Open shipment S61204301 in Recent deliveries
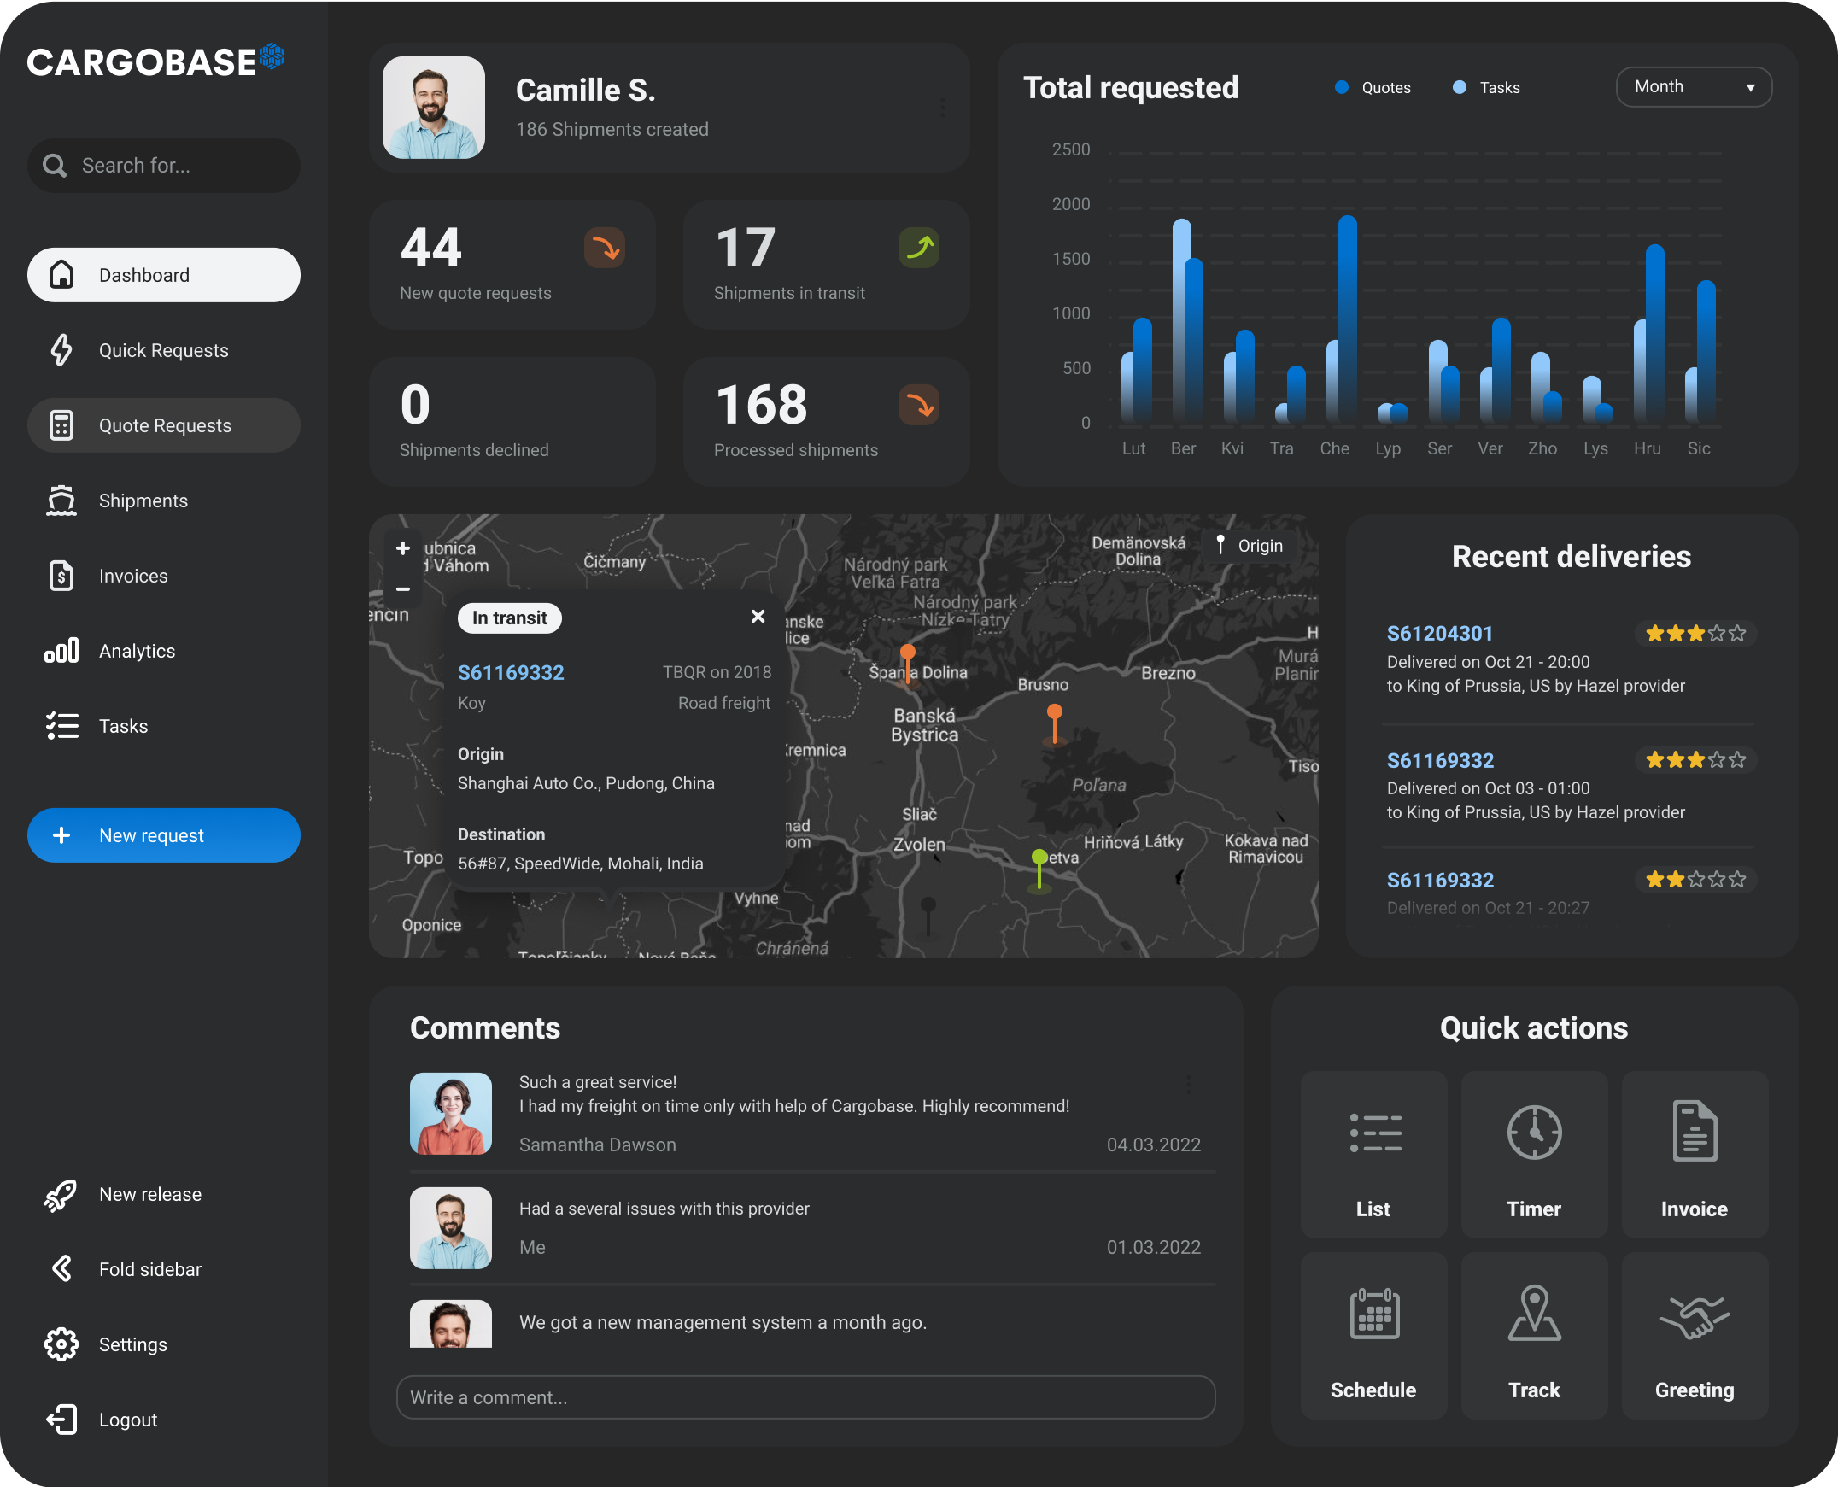1838x1487 pixels. (x=1441, y=633)
